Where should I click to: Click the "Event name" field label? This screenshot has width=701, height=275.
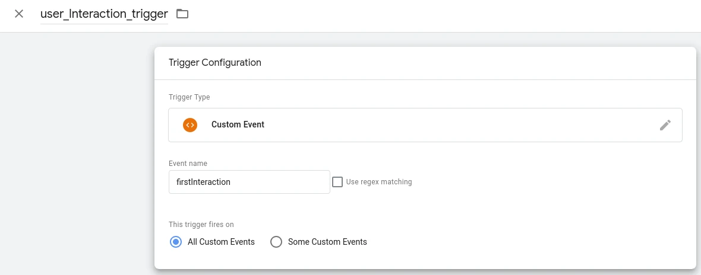(188, 164)
